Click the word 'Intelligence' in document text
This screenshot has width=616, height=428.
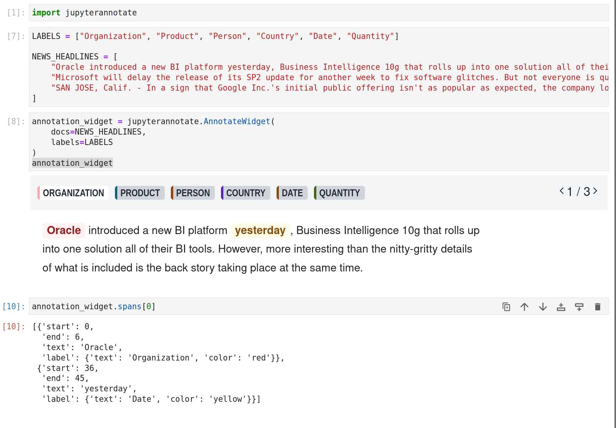click(371, 231)
